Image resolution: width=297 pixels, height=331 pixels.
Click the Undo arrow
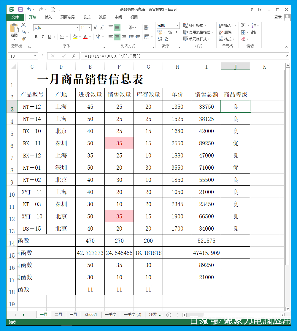tap(29, 9)
